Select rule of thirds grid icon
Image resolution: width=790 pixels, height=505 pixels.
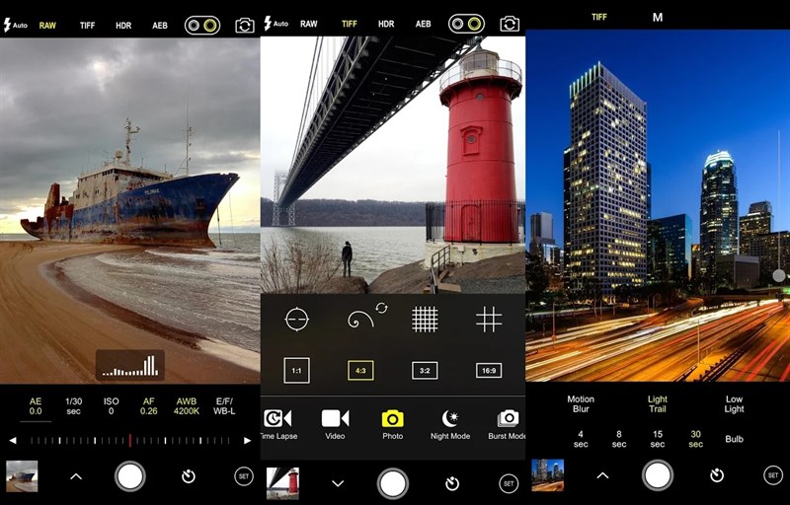click(489, 320)
